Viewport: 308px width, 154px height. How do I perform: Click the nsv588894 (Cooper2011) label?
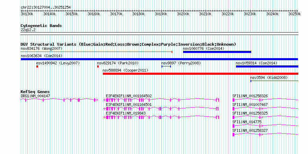125,70
